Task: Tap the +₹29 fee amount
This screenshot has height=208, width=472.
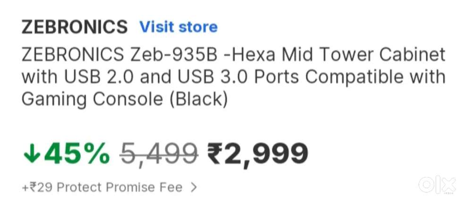Action: [x=37, y=187]
